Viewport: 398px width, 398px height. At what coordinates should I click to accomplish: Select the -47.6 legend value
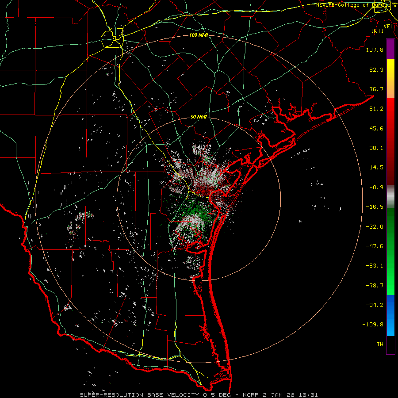tap(375, 246)
